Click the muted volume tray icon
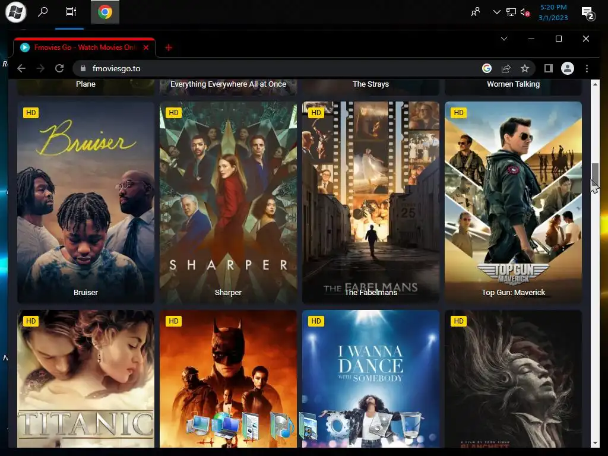The image size is (608, 456). [525, 12]
